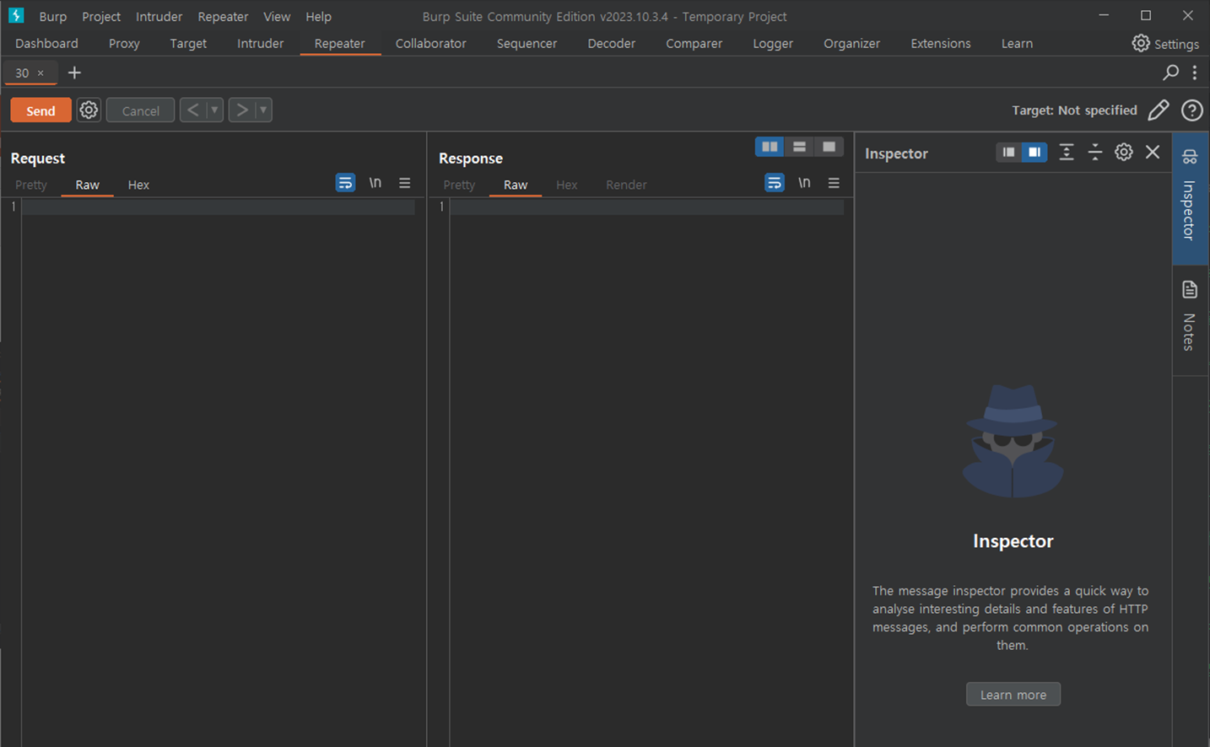Click Learn more in Inspector

tap(1013, 695)
